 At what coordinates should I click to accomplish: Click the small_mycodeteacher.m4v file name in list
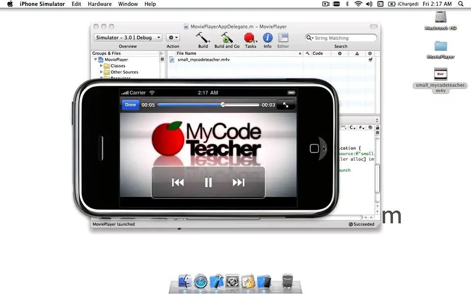204,60
